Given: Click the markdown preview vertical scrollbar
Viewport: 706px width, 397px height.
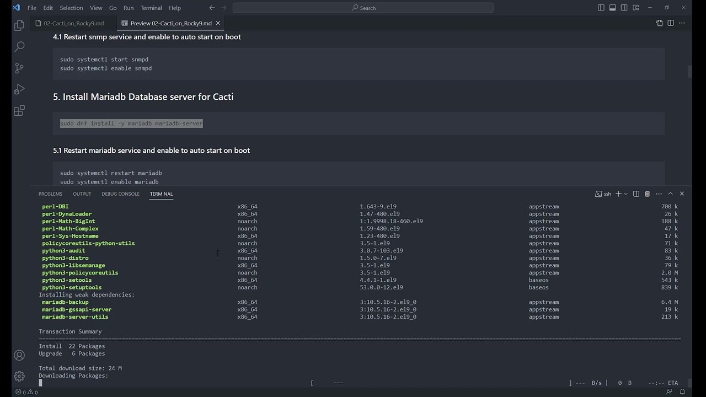Looking at the screenshot, I should [x=689, y=72].
